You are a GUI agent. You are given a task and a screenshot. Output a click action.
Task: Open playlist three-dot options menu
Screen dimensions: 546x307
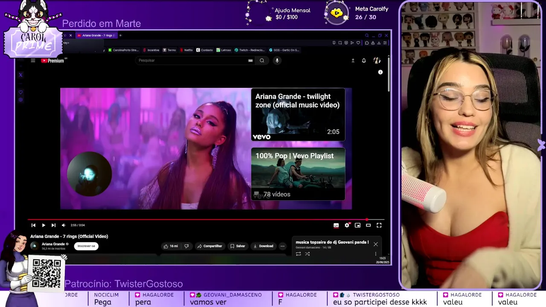(376, 254)
